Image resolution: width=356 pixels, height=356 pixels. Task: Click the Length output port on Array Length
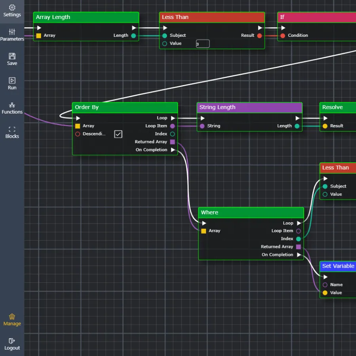(x=134, y=36)
